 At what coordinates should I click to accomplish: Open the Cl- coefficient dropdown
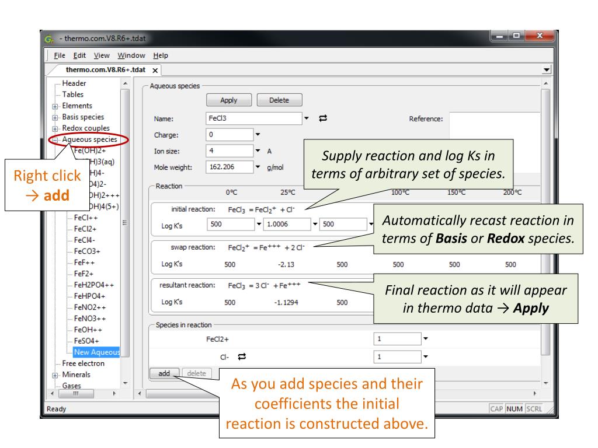pos(426,356)
